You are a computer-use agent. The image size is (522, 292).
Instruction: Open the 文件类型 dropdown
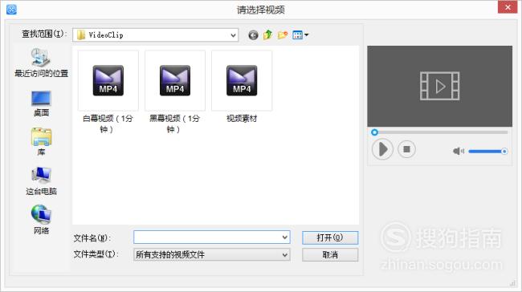[212, 255]
